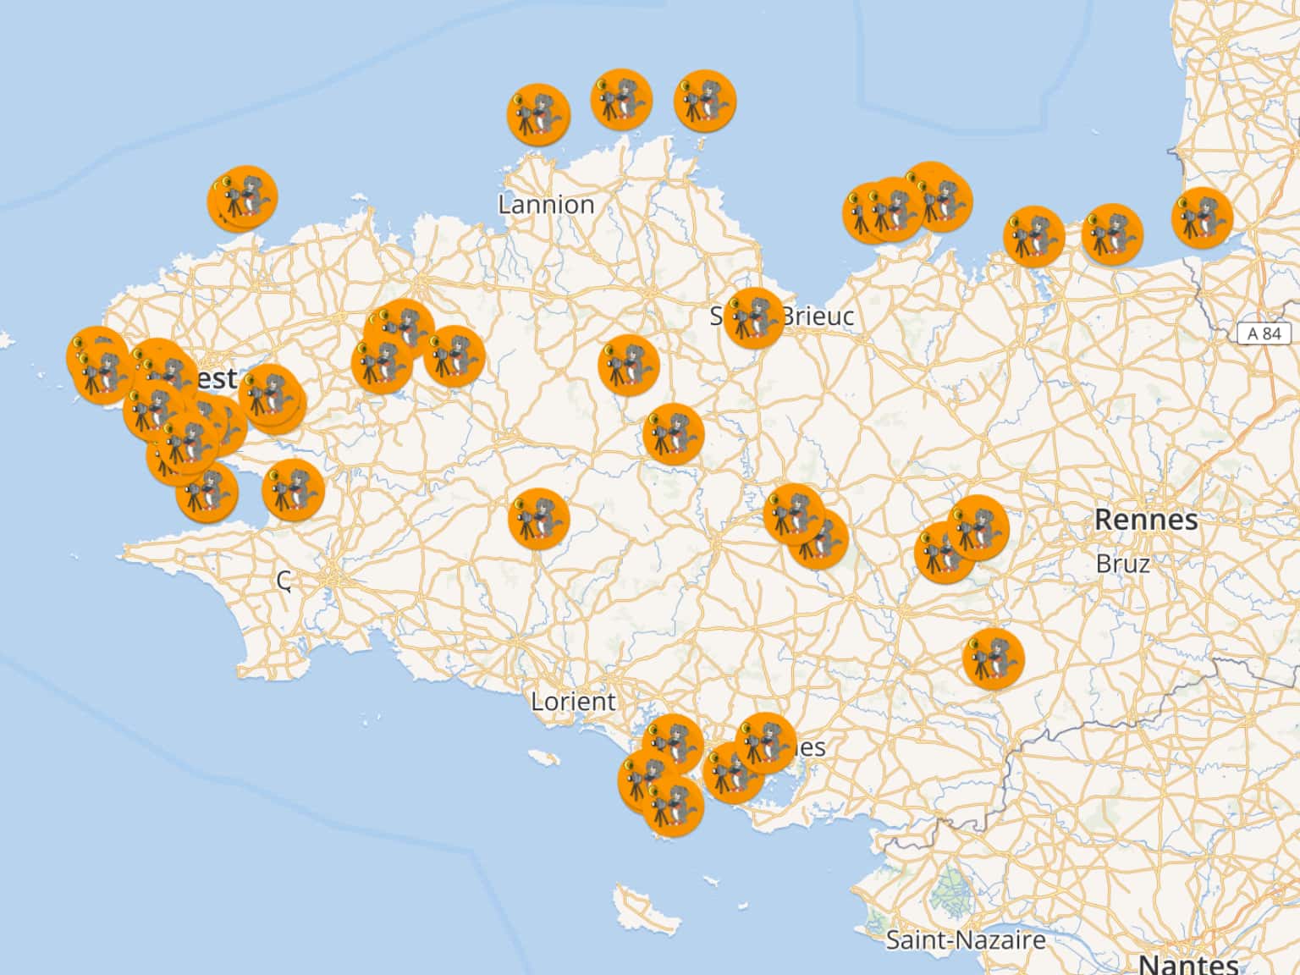
Task: Click the westernmost marker left of Brest
Action: click(97, 364)
